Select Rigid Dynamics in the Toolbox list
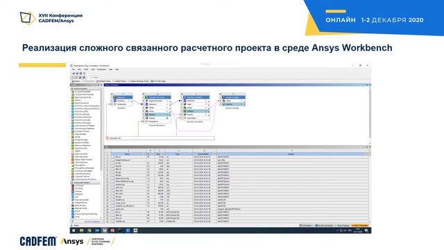Image resolution: width=444 pixels, height=250 pixels. (81, 148)
